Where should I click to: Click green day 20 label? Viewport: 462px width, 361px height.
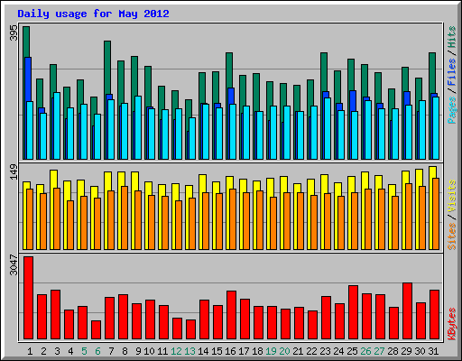[284, 351]
